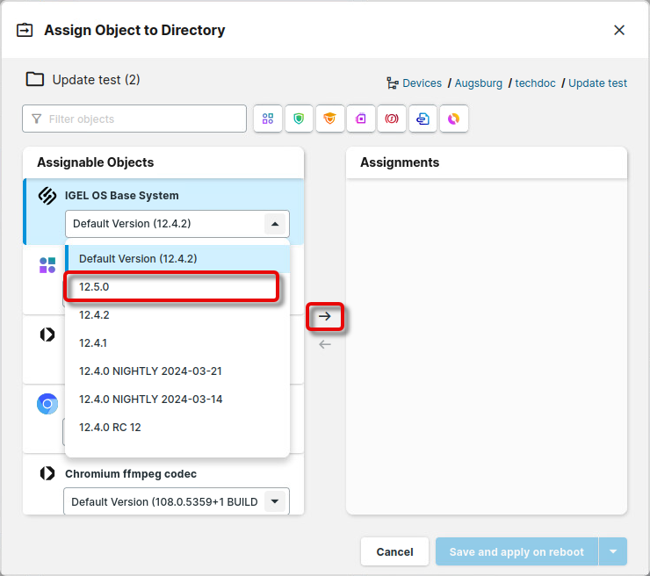Click the Chromium ffmpeg codec icon
This screenshot has height=576, width=650.
[47, 474]
